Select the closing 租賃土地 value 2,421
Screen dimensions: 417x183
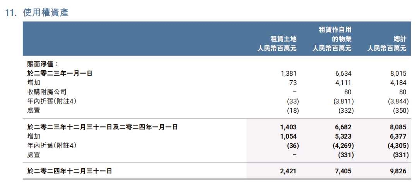(288, 171)
